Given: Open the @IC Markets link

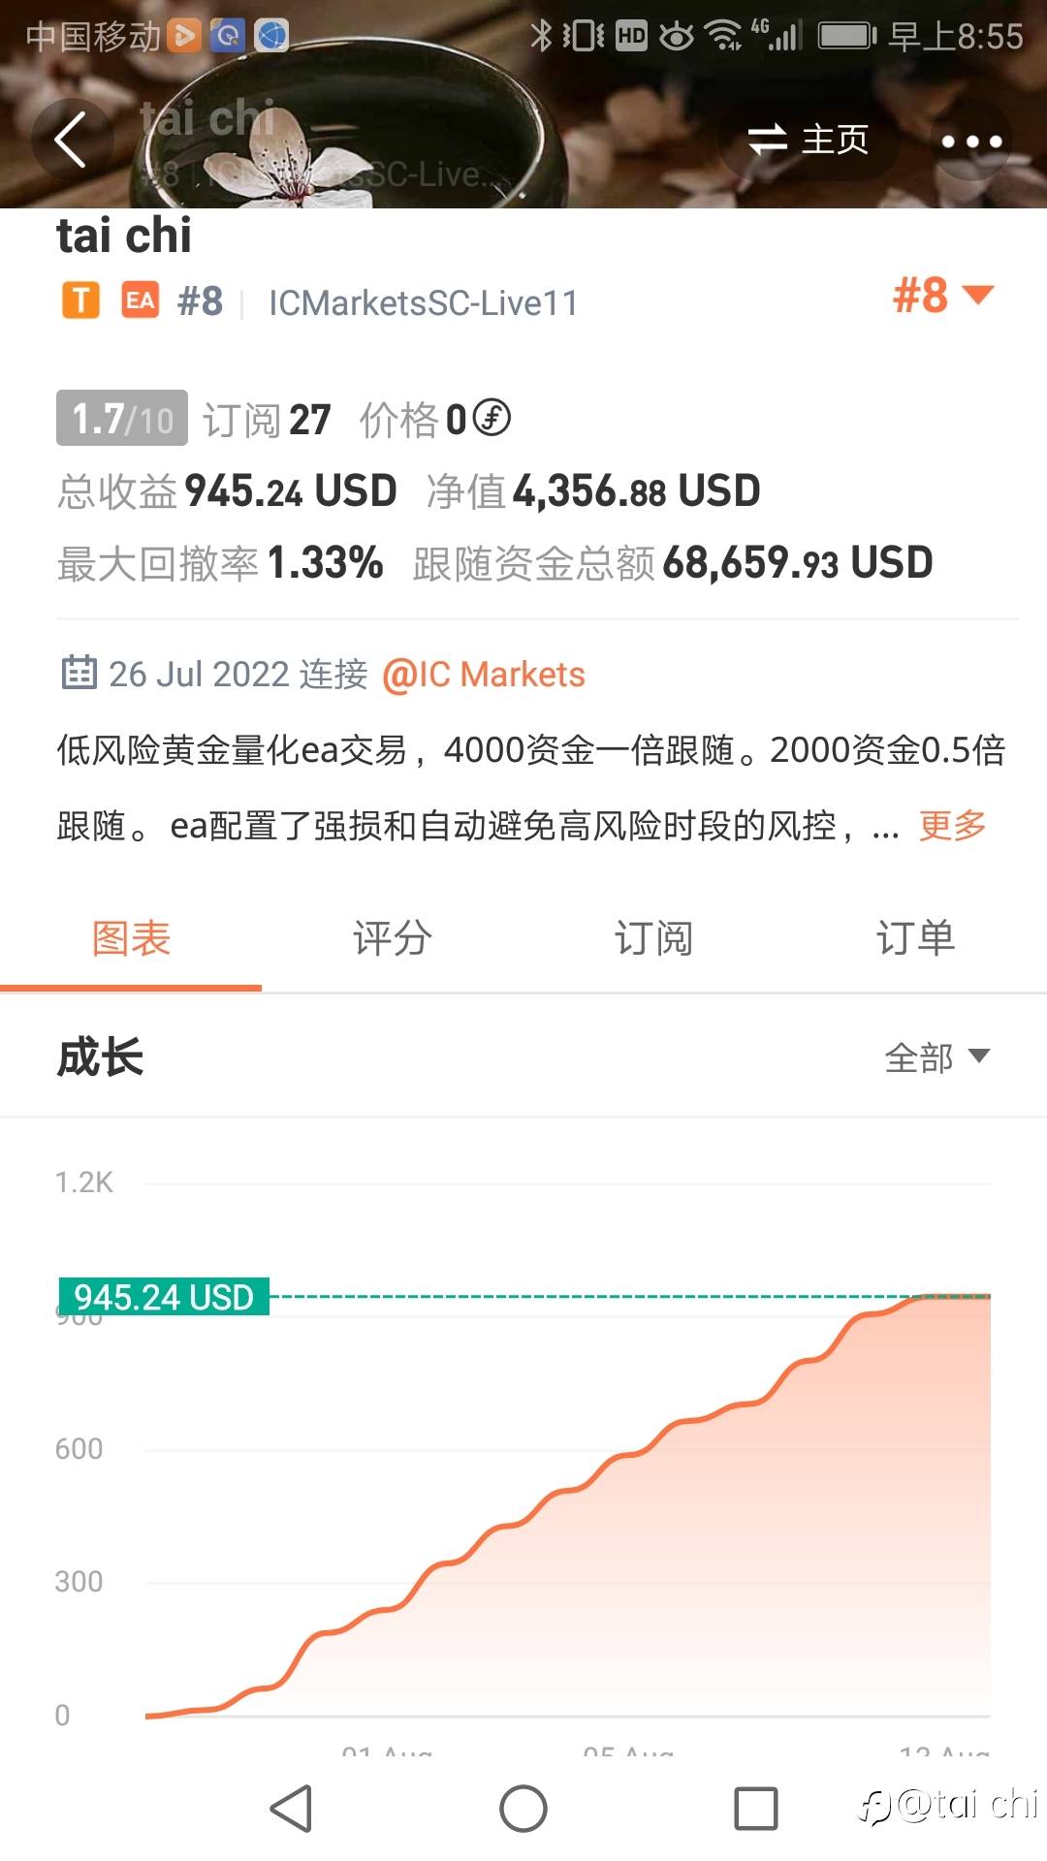Looking at the screenshot, I should [x=484, y=674].
